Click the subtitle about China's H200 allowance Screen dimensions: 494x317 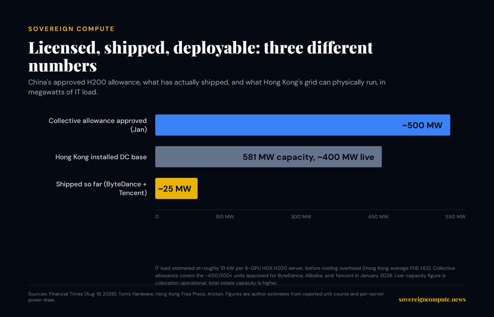click(207, 87)
